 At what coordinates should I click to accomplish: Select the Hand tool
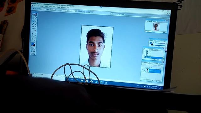(33, 40)
